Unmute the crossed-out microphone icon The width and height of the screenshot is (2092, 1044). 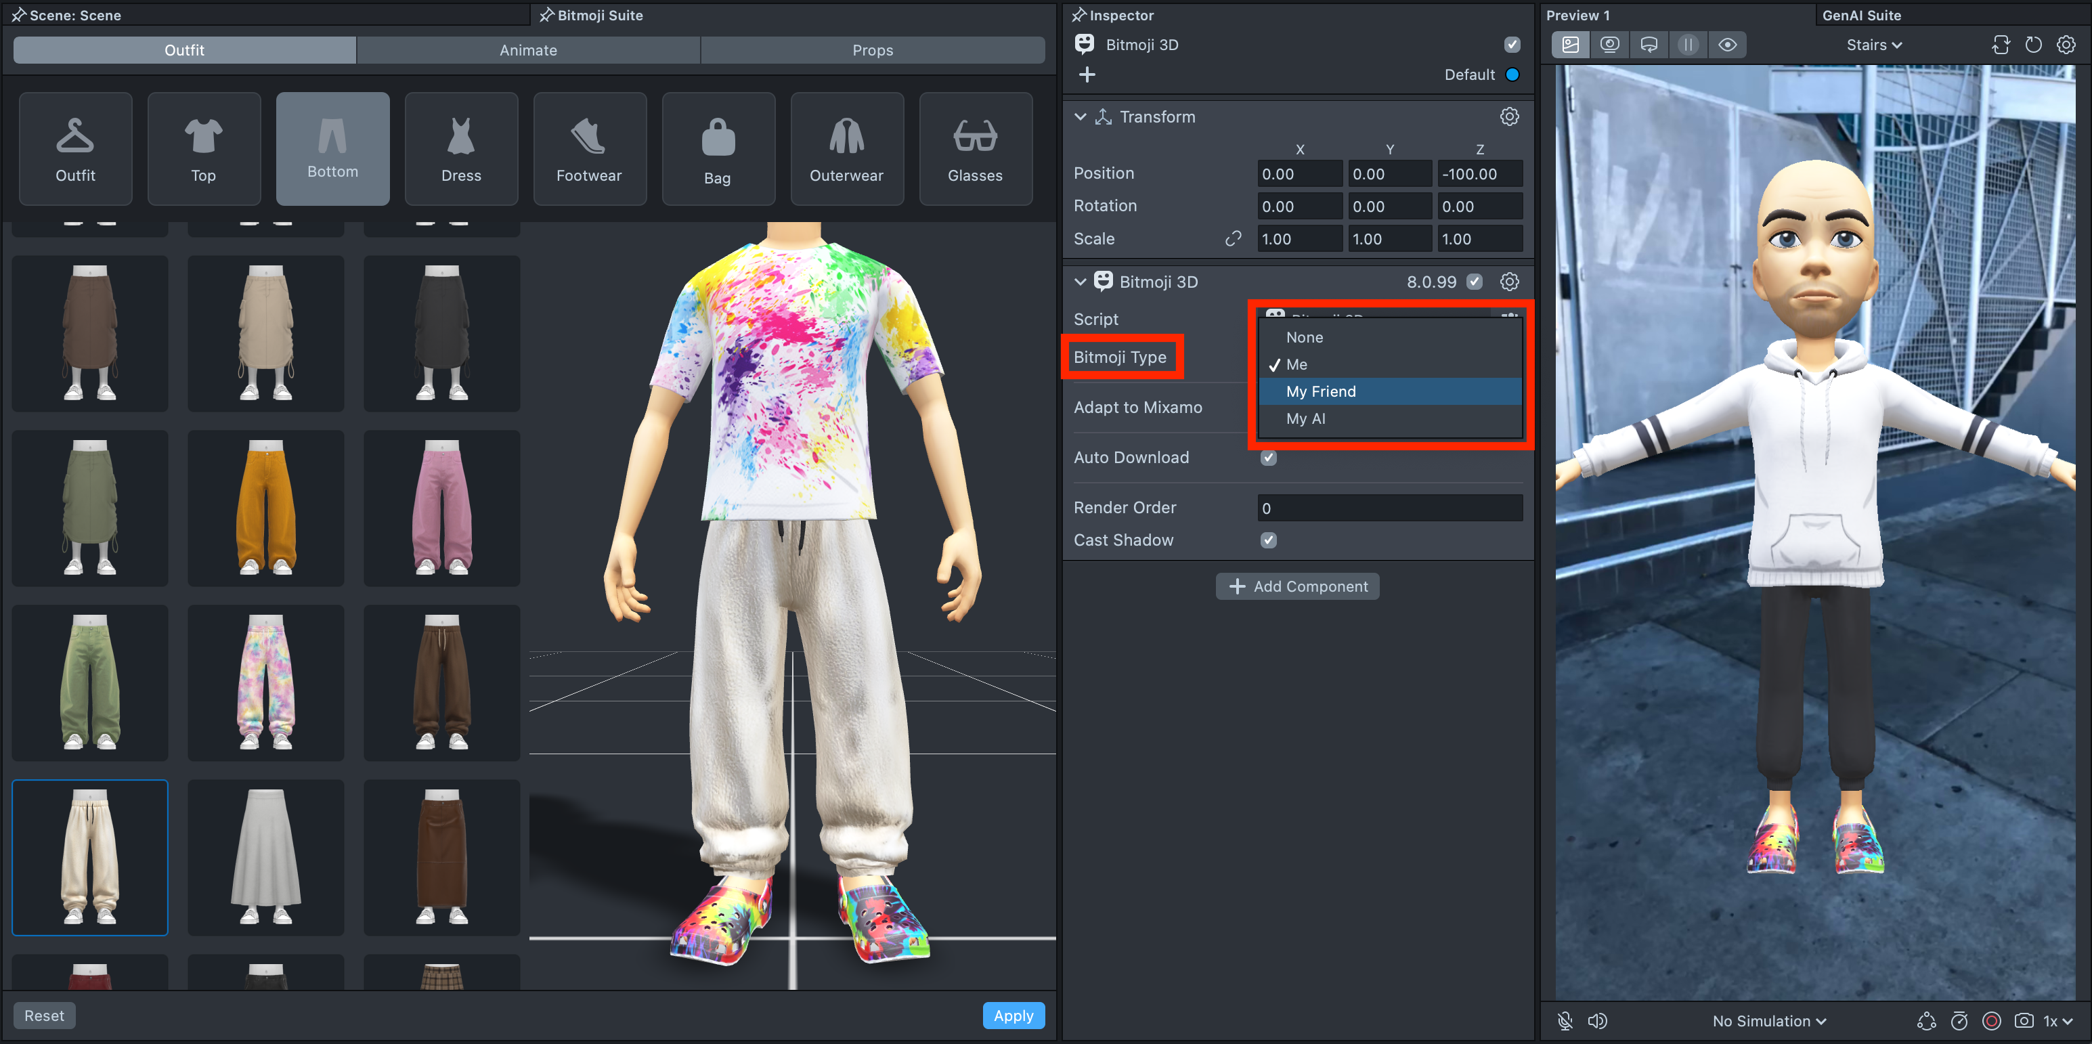click(x=1565, y=1020)
